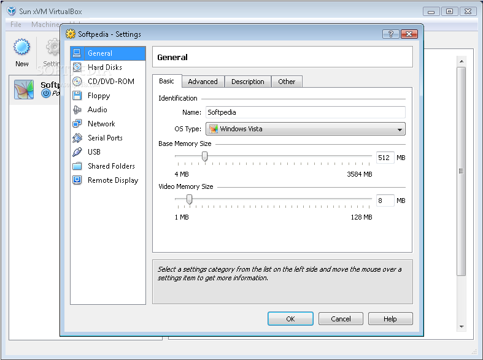The height and width of the screenshot is (360, 483).
Task: Click the question mark help button in dialog title
Action: click(x=390, y=34)
